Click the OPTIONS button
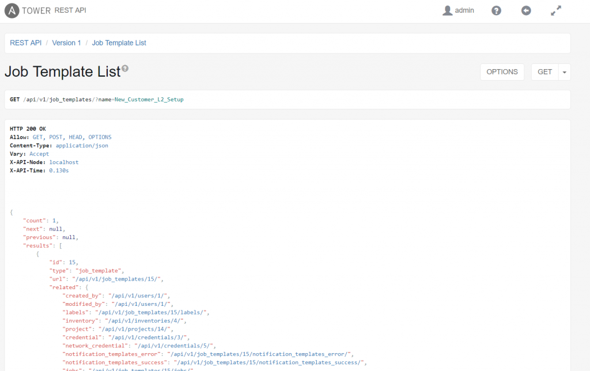 (x=502, y=71)
